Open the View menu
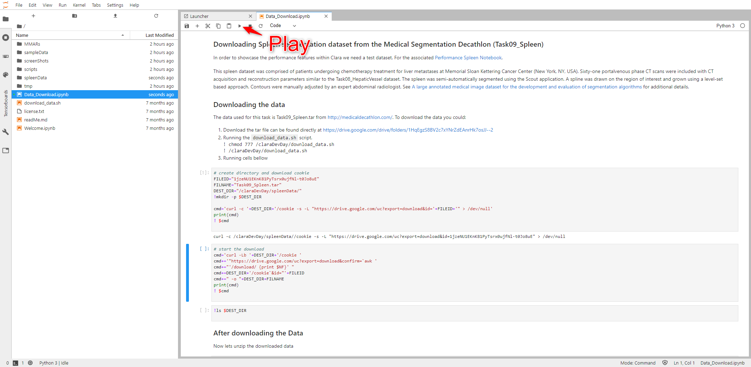 tap(47, 5)
